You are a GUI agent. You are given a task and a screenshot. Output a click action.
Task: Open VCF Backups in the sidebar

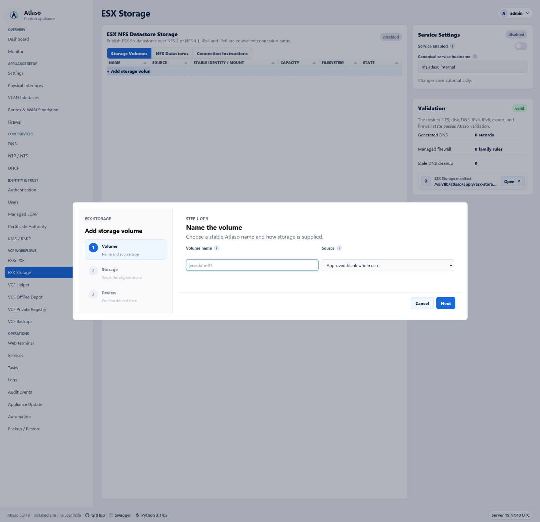click(39, 321)
